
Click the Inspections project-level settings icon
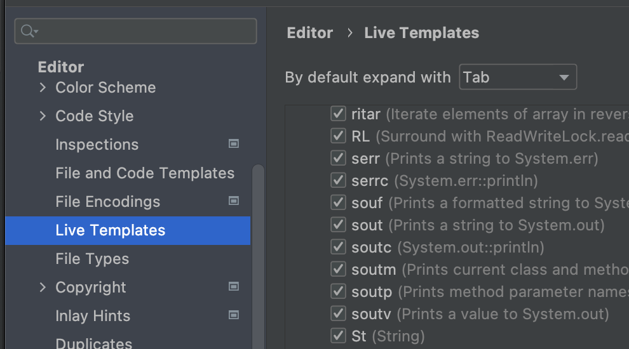click(x=234, y=144)
